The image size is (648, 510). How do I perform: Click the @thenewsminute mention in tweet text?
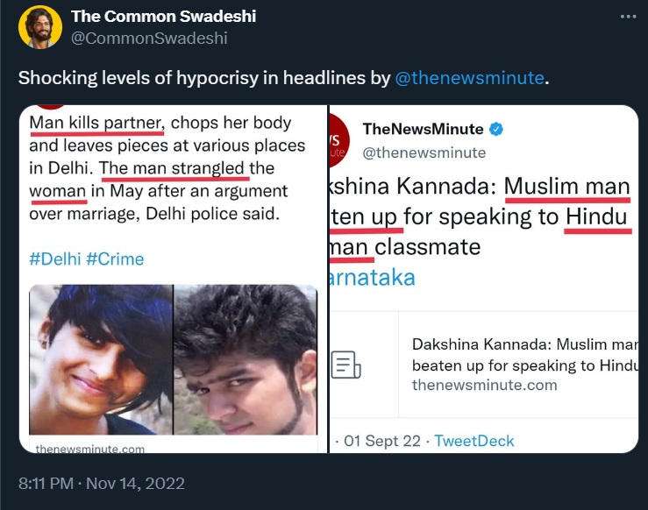tap(469, 78)
